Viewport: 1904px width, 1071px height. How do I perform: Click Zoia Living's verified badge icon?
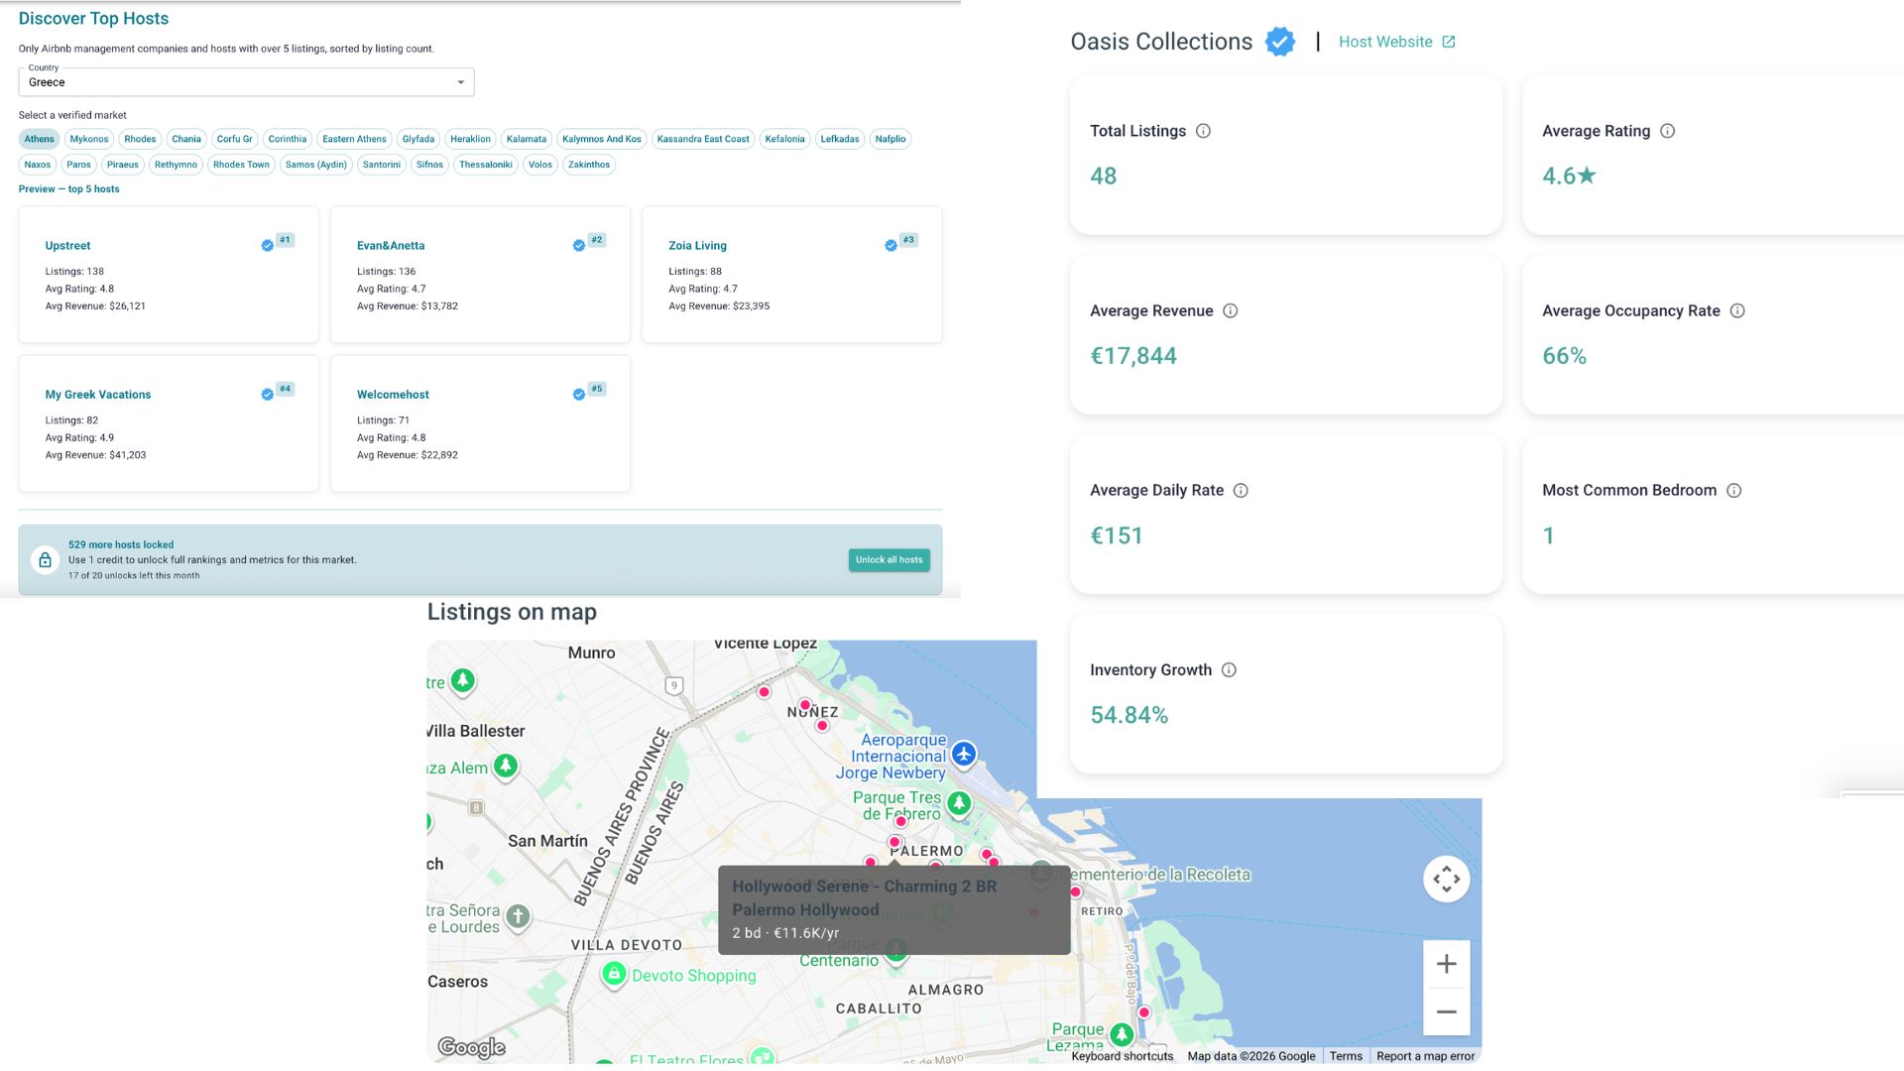tap(891, 246)
